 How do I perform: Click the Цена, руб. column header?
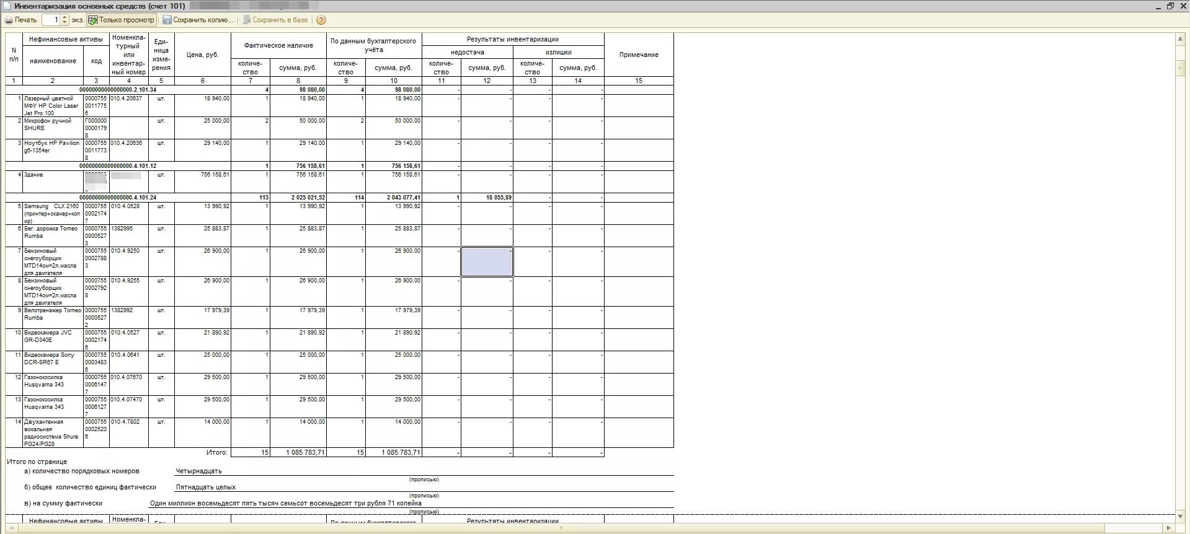pos(203,55)
